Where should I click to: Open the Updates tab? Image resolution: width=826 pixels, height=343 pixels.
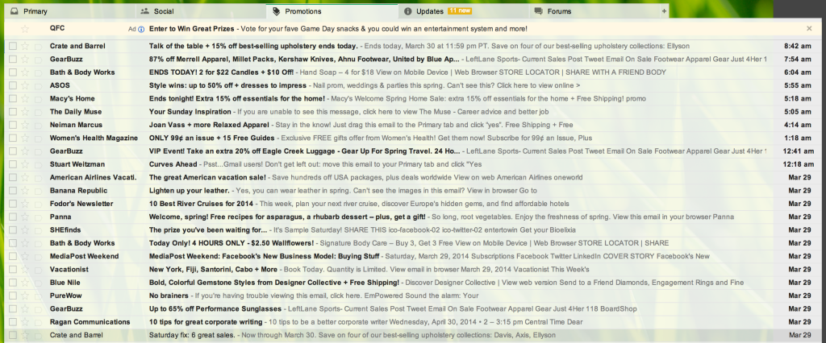coord(463,11)
